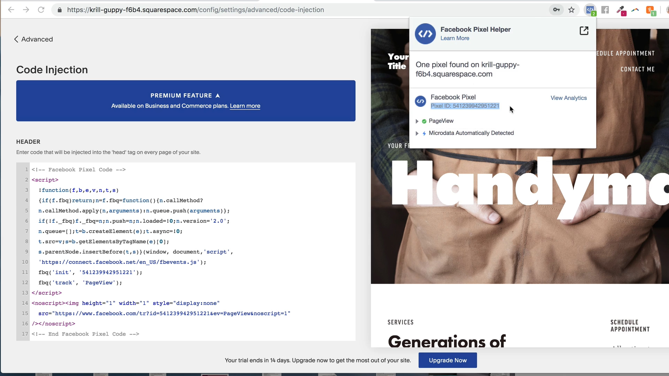Screen dimensions: 669x376
Task: Click the Upgrade Now button
Action: [448, 360]
